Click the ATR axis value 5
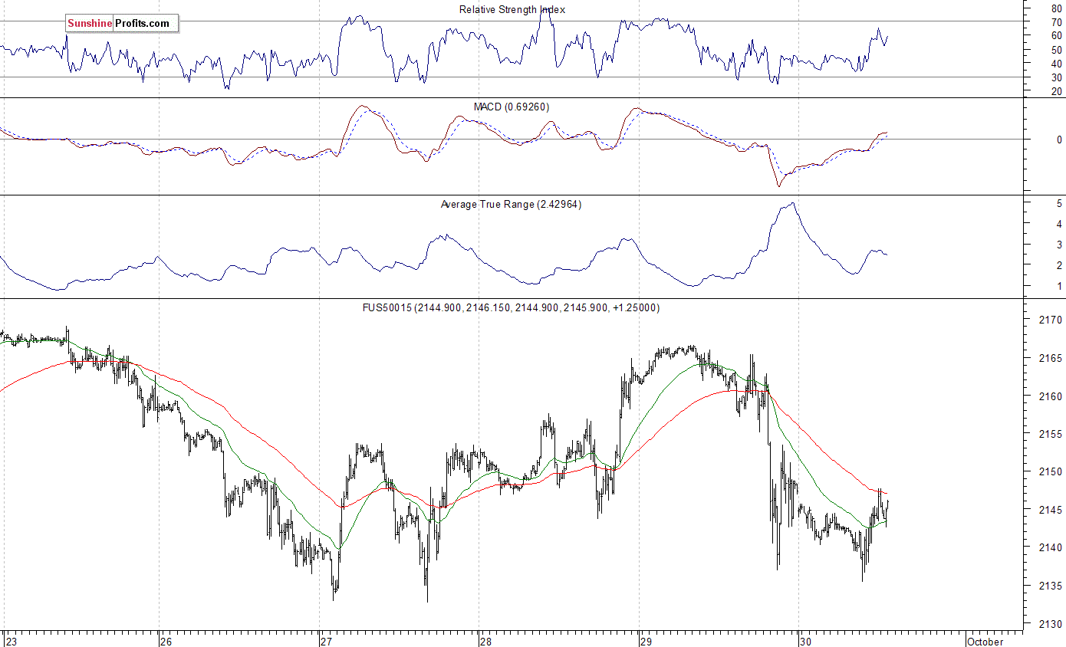Image resolution: width=1066 pixels, height=647 pixels. [x=1059, y=203]
